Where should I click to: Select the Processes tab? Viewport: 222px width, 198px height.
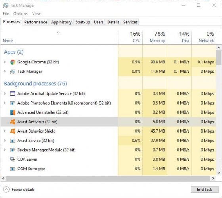point(11,22)
